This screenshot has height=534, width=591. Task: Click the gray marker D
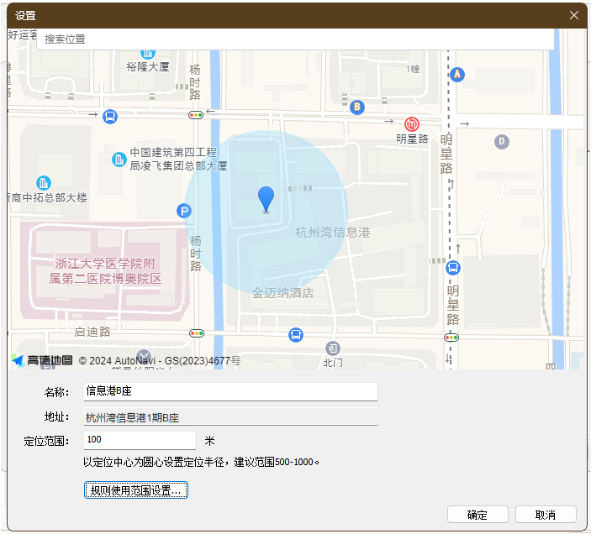point(502,141)
